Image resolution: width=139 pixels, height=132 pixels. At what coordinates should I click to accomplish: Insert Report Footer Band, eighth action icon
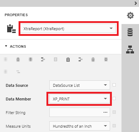click(93, 59)
